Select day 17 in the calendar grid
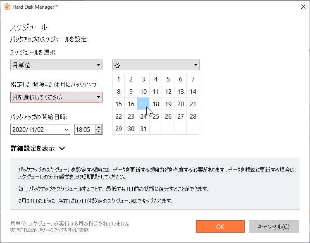Viewport: 310px width, 243px height. 143,104
